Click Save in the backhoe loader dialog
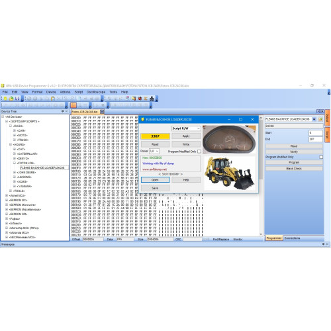This screenshot has width=331, height=331. coord(155,188)
